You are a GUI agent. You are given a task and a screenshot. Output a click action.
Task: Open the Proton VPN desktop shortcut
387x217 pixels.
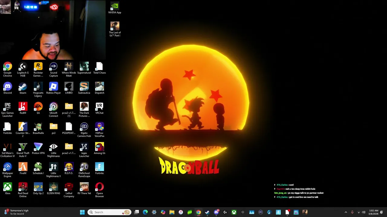point(38,149)
